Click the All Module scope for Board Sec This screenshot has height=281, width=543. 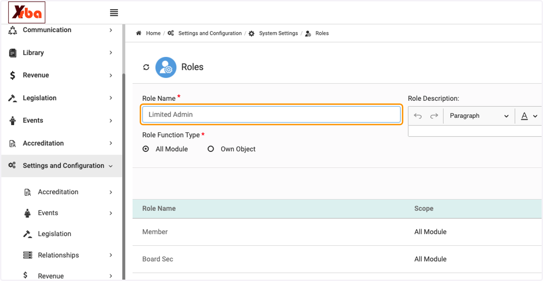tap(430, 259)
